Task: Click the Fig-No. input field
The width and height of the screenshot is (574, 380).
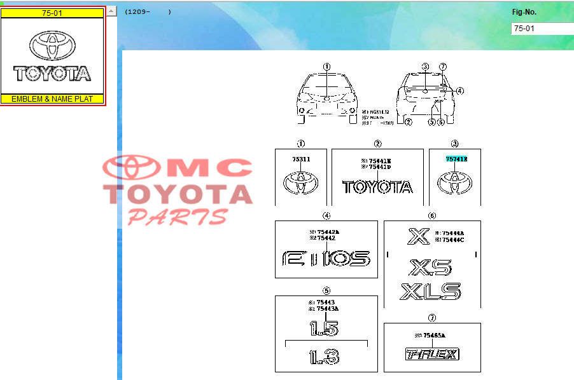Action: (x=542, y=29)
